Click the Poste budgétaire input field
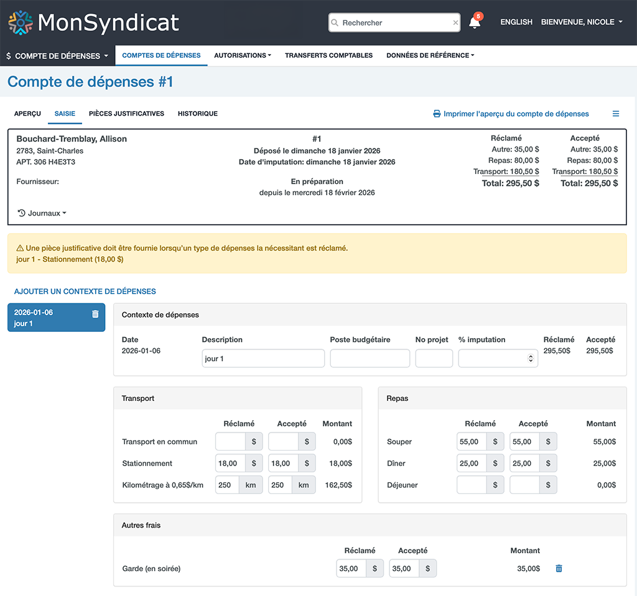 coord(369,358)
